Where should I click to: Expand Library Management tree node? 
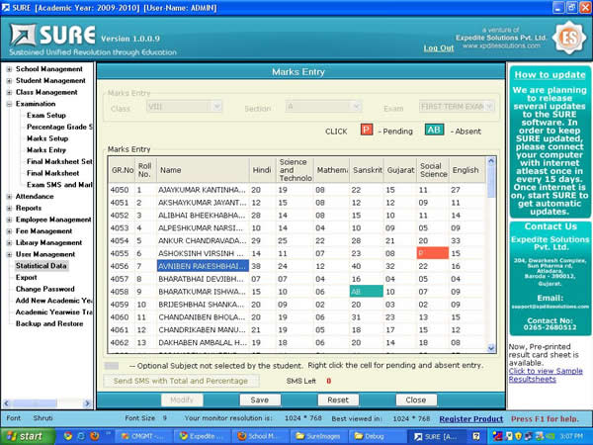(x=9, y=243)
